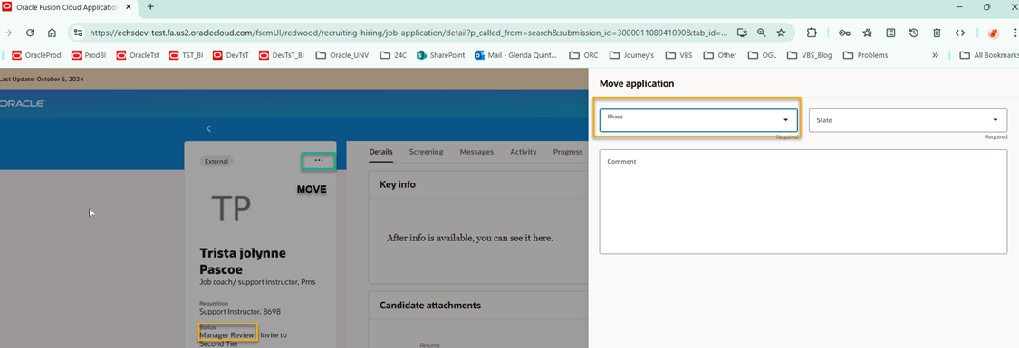
Task: Click the zoom magnifier icon in address bar
Action: [x=762, y=33]
